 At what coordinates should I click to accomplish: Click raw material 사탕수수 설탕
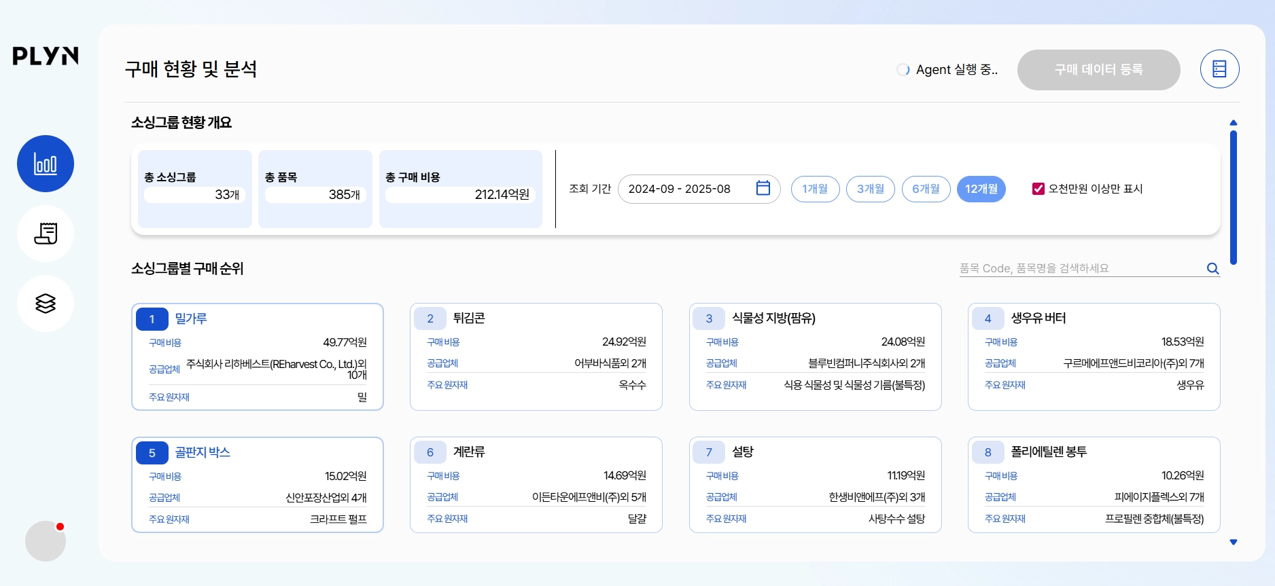click(896, 519)
